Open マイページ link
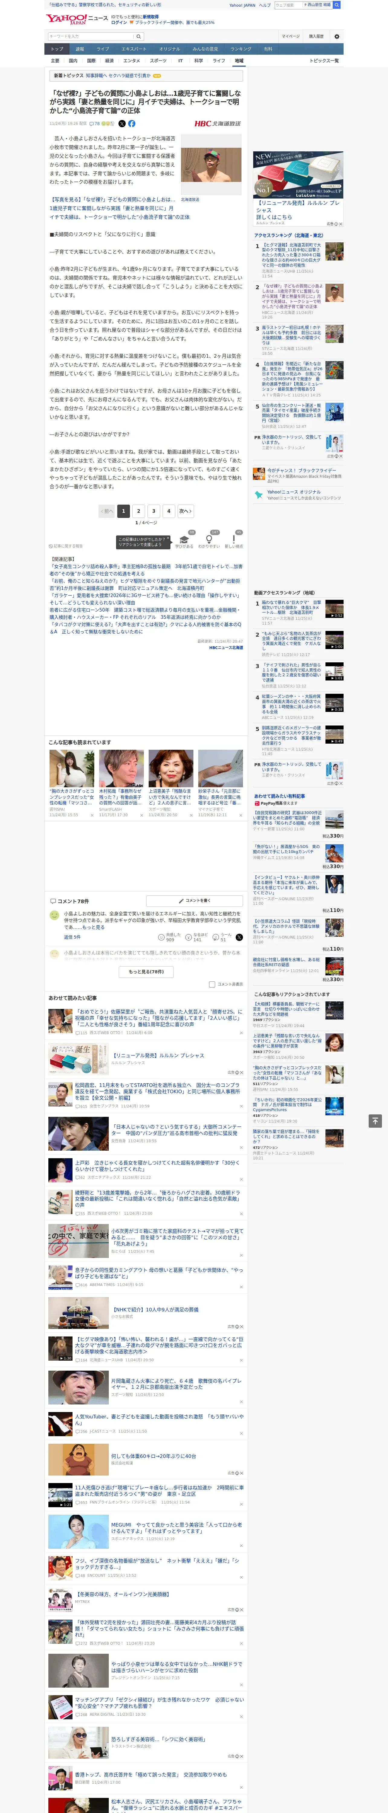This screenshot has height=1813, width=388. pyautogui.click(x=290, y=36)
